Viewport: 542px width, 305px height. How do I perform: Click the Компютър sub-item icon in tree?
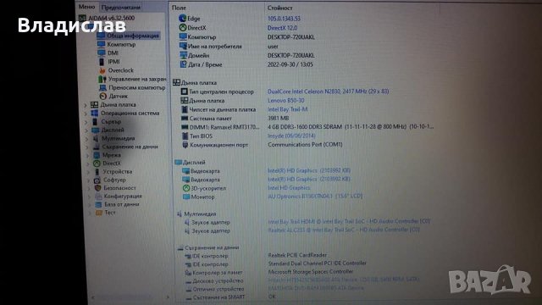point(101,44)
